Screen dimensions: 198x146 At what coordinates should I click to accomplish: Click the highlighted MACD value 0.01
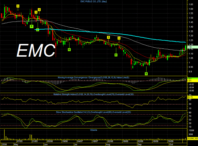(x=192, y=81)
